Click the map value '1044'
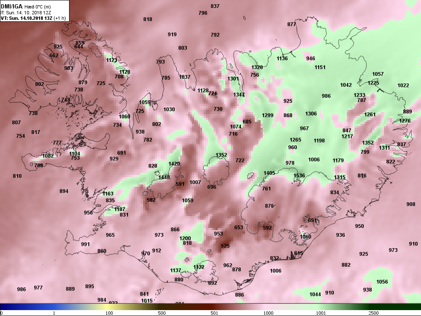 [315, 294]
